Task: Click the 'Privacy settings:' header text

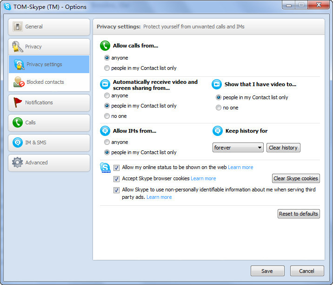Action: click(119, 27)
